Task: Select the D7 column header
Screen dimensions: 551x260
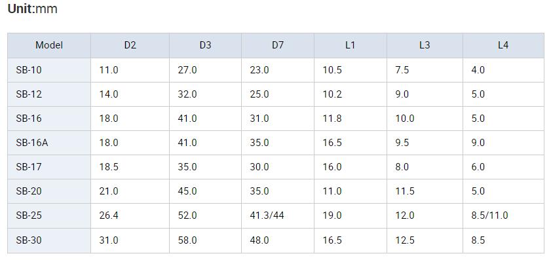Action: point(278,45)
